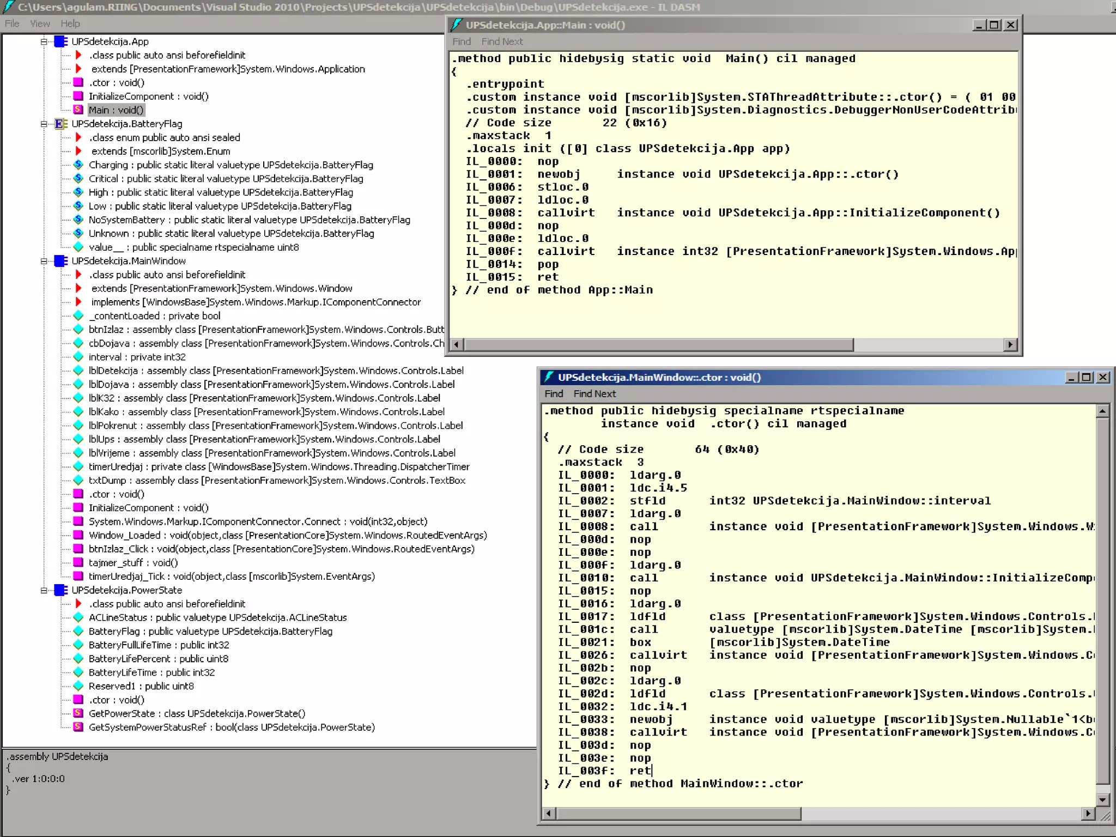Select the txtDump field diamond icon
Viewport: 1116px width, 837px height.
pyautogui.click(x=78, y=480)
